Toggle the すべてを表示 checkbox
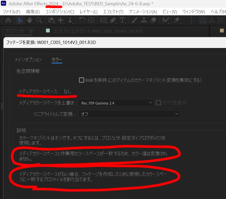 (158, 103)
